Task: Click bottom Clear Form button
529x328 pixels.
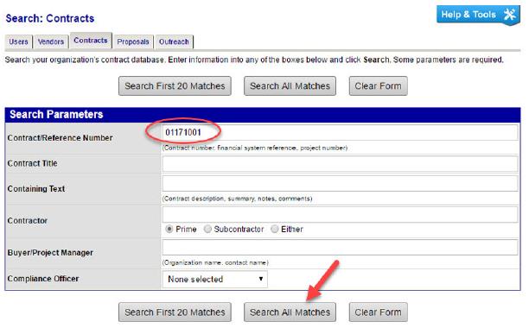Action: point(379,312)
